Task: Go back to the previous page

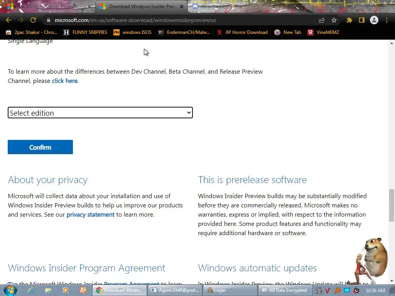Action: pos(8,20)
